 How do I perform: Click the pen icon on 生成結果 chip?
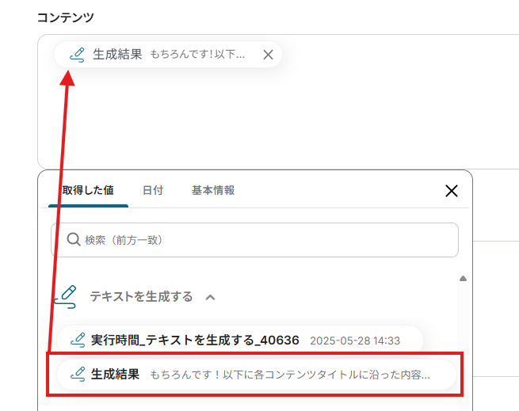77,55
